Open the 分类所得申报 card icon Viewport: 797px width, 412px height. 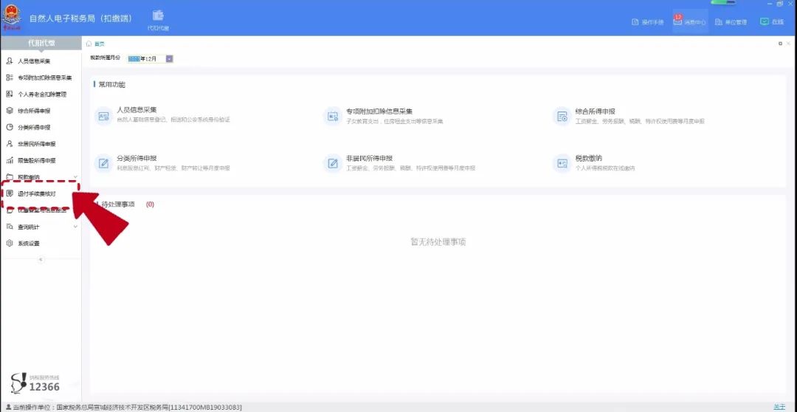tap(103, 162)
